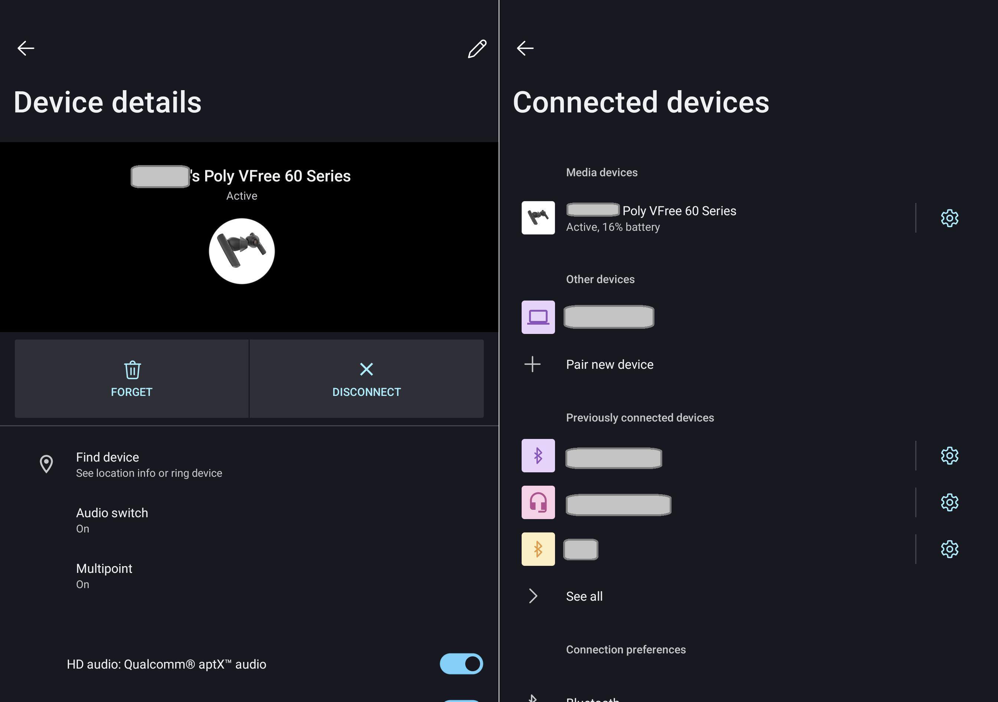Tap Pair new device
The height and width of the screenshot is (702, 998).
[610, 364]
